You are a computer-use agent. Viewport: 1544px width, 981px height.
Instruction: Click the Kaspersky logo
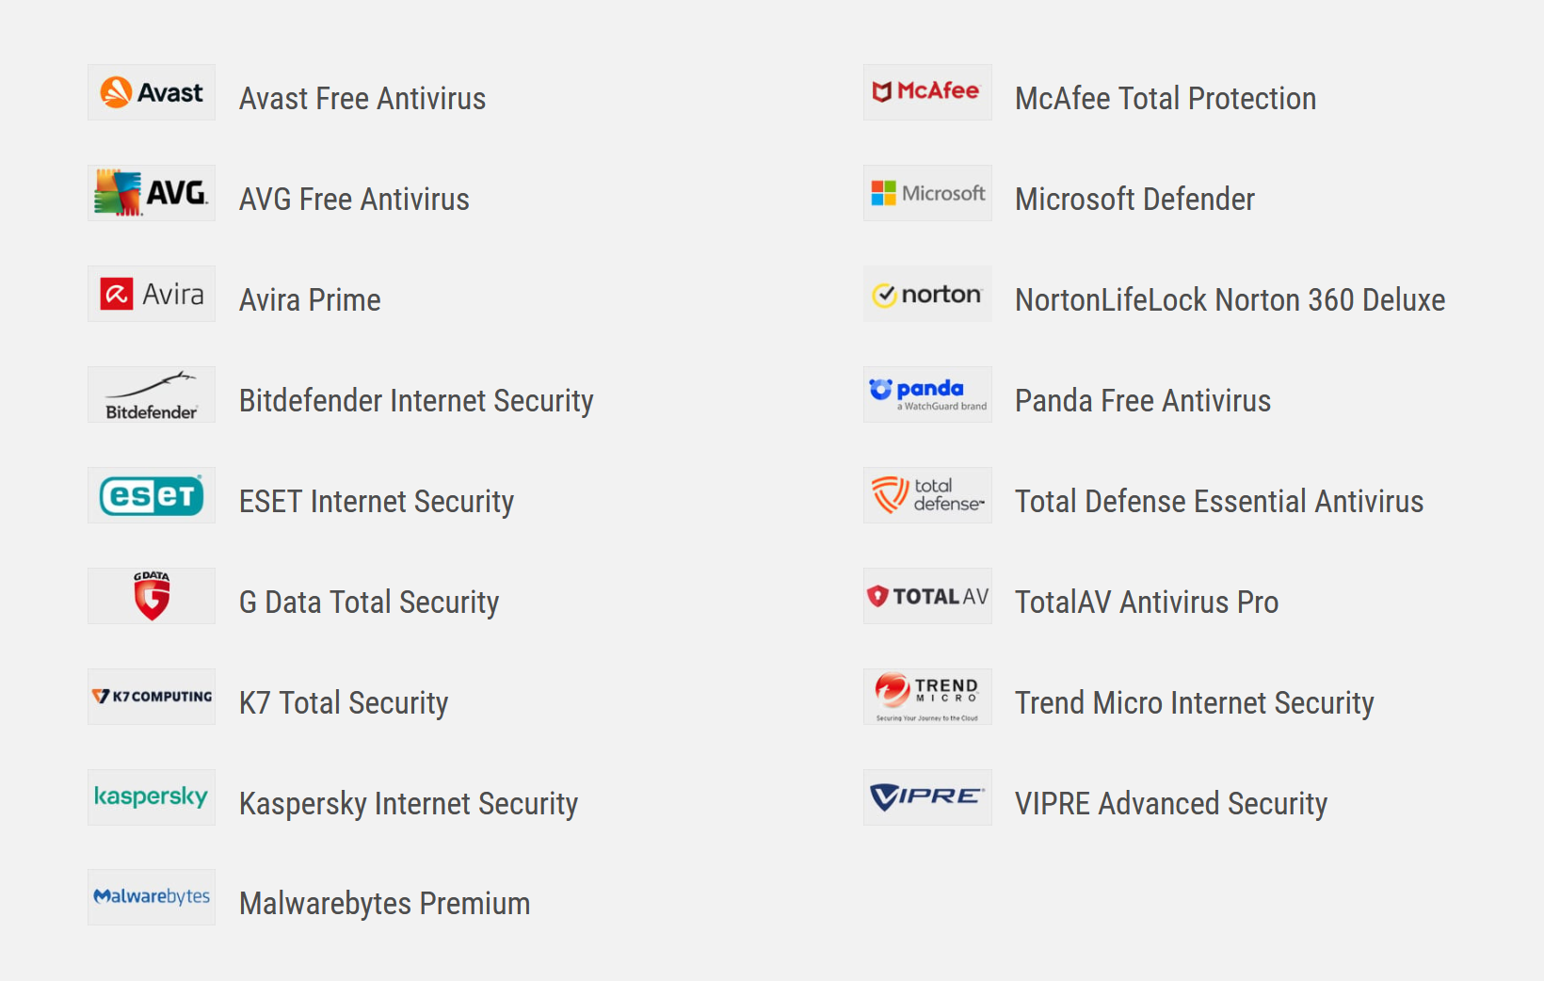(x=152, y=797)
